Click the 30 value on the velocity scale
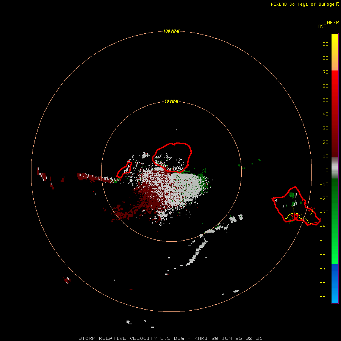The width and height of the screenshot is (341, 341). (325, 128)
